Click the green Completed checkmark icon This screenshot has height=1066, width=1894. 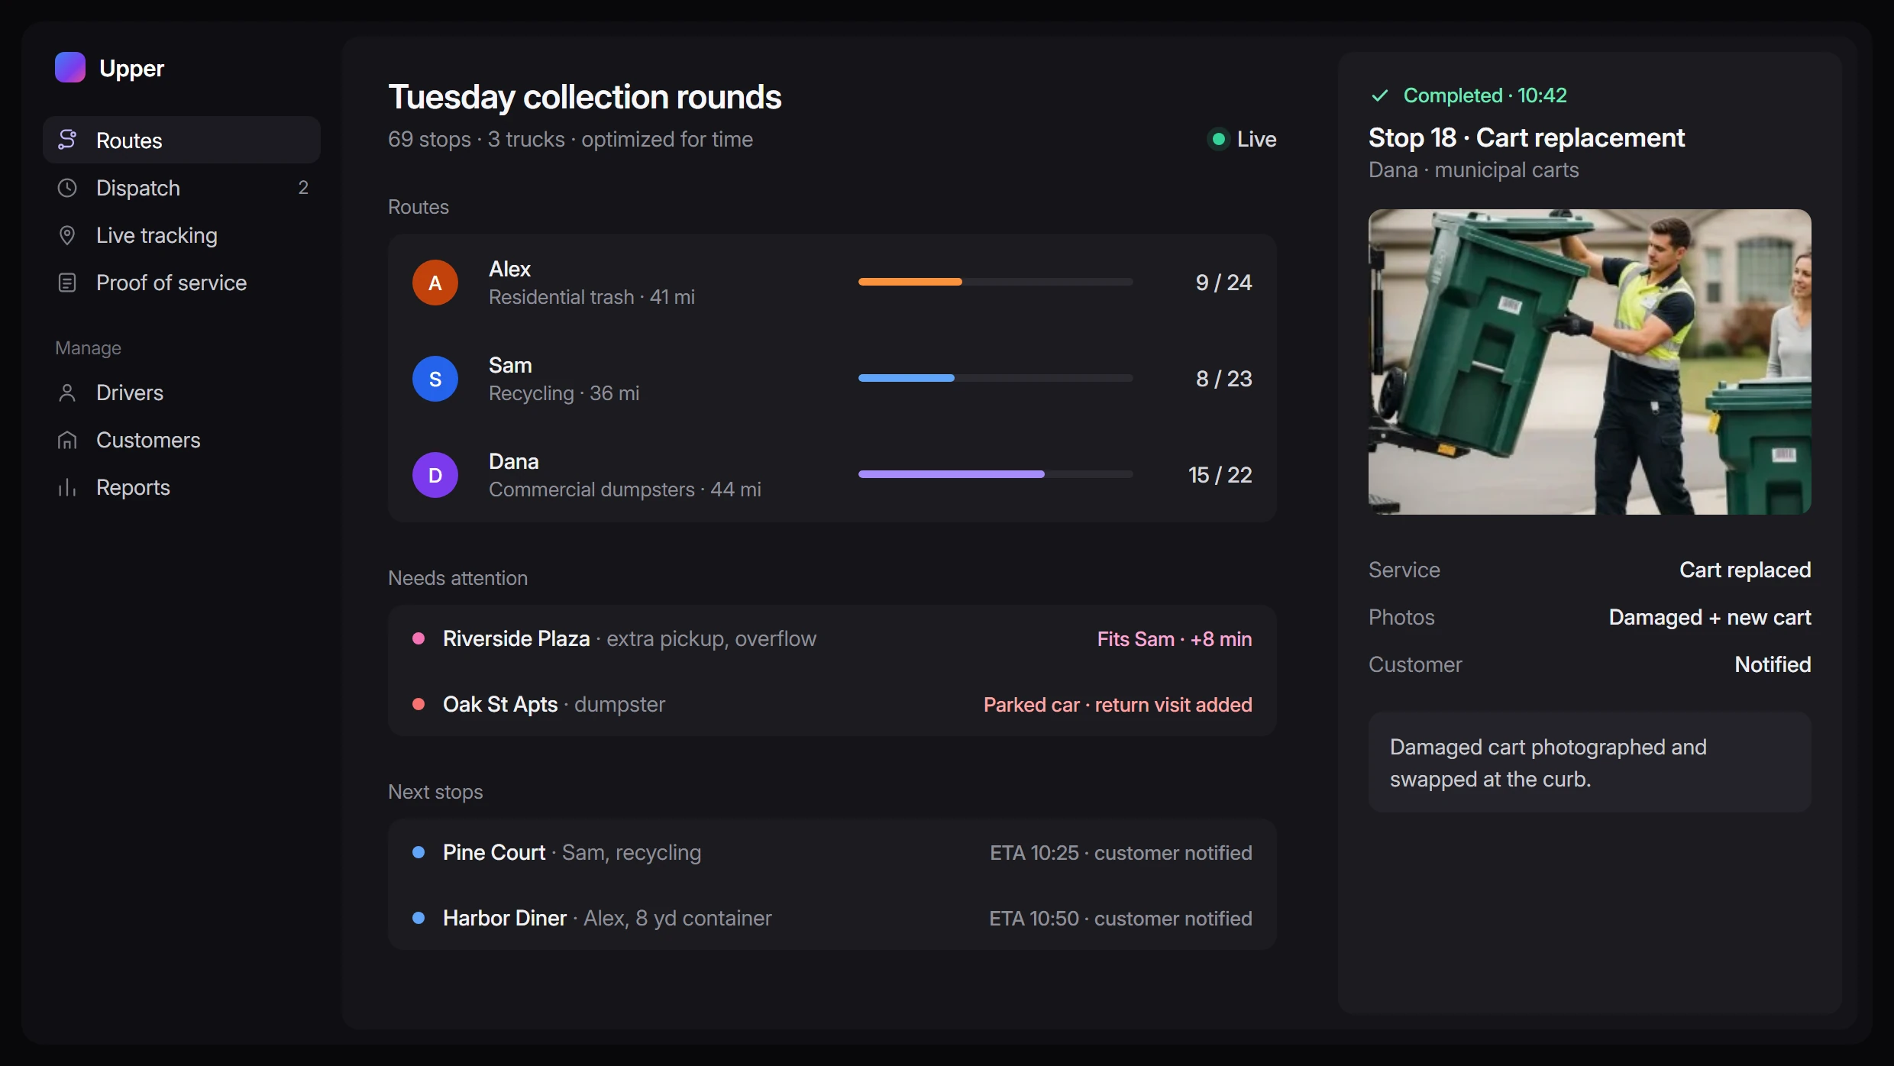pyautogui.click(x=1380, y=95)
